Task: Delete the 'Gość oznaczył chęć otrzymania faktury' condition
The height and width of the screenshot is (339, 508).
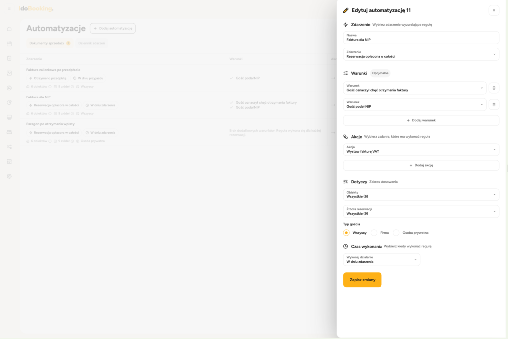Action: pyautogui.click(x=494, y=88)
